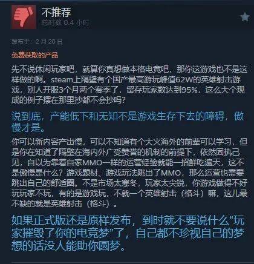Click the blue line starting 如果正式版还是原样发布
The image size is (254, 264).
128,220
